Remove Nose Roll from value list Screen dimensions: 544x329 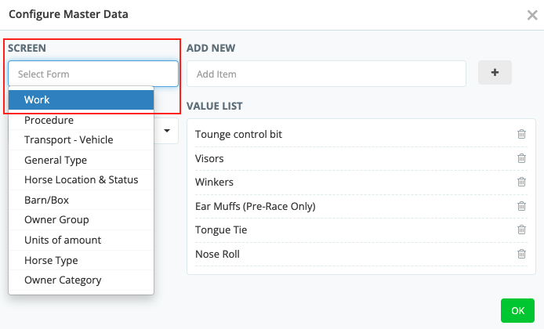(x=521, y=254)
